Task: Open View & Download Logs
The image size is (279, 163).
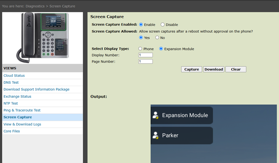Action: tap(22, 124)
